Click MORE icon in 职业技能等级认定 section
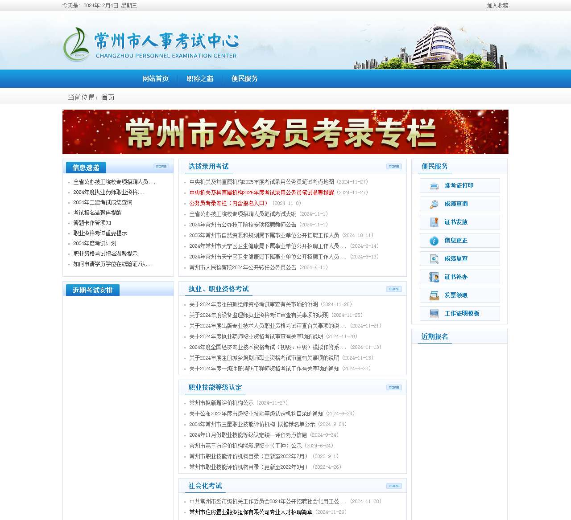Image resolution: width=571 pixels, height=520 pixels. (x=394, y=387)
